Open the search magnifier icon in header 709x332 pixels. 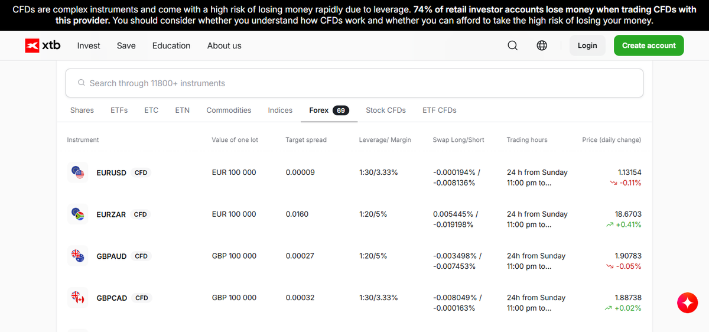512,45
